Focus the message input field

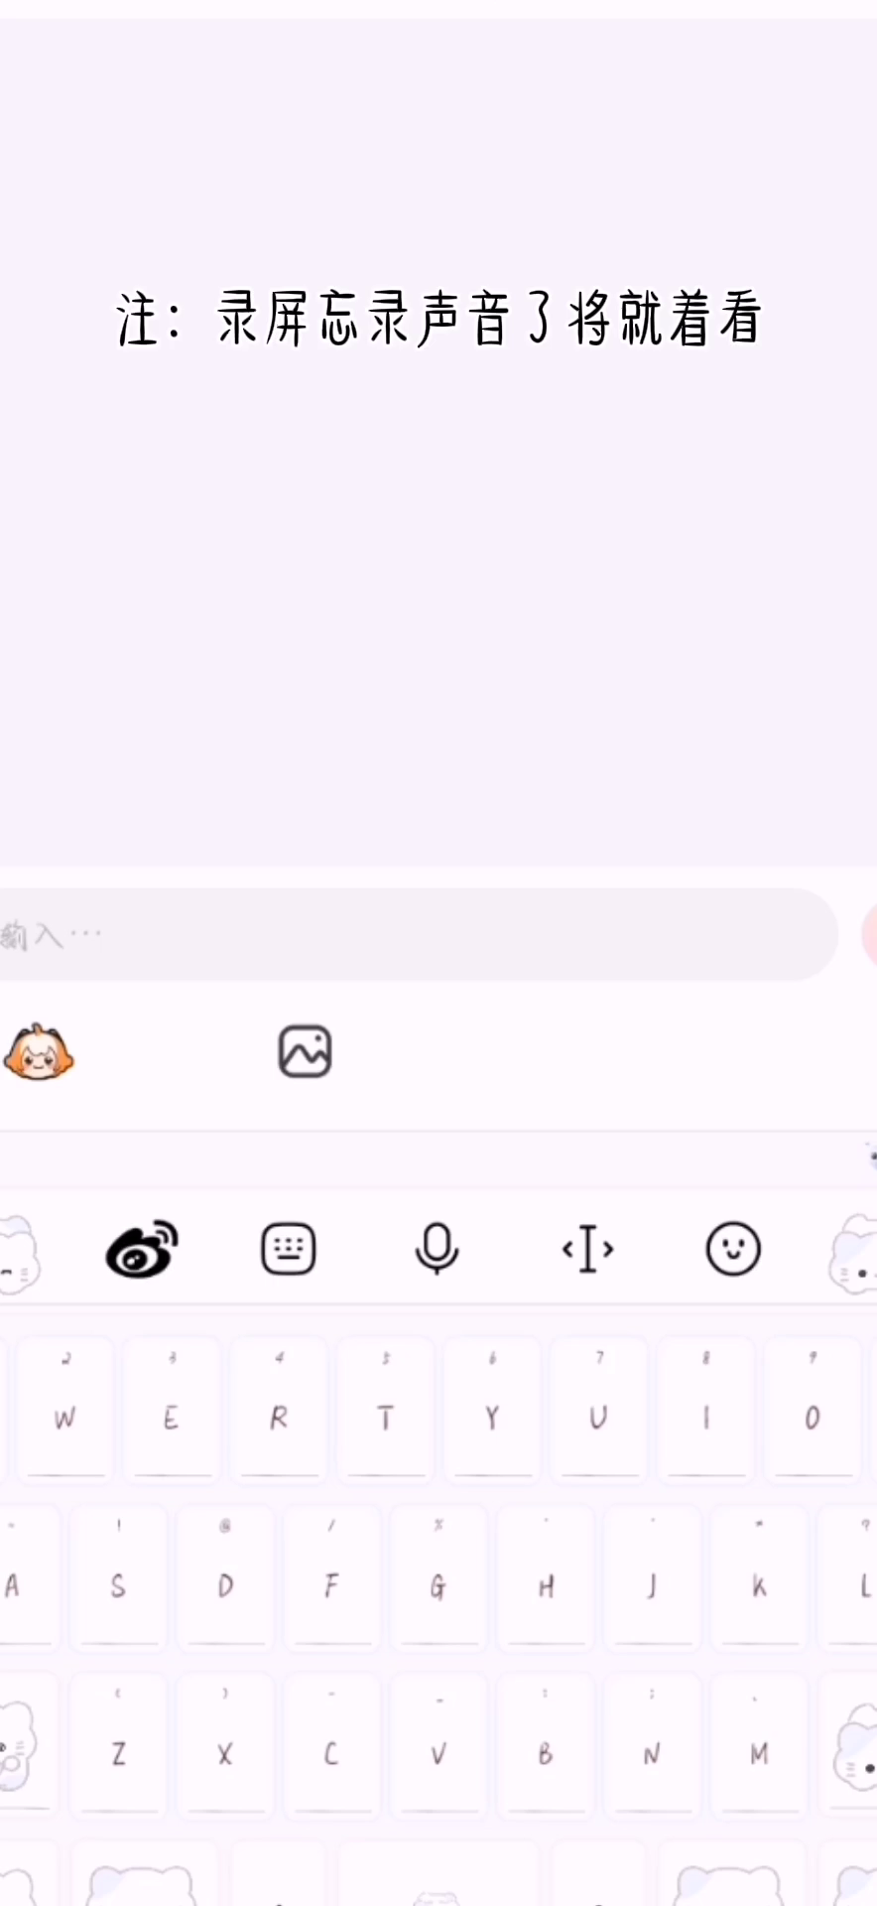pos(417,934)
